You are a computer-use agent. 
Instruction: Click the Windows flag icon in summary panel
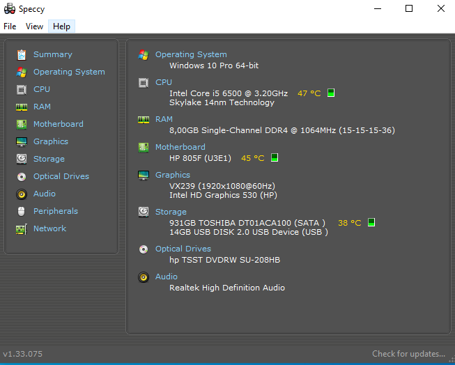click(x=144, y=54)
